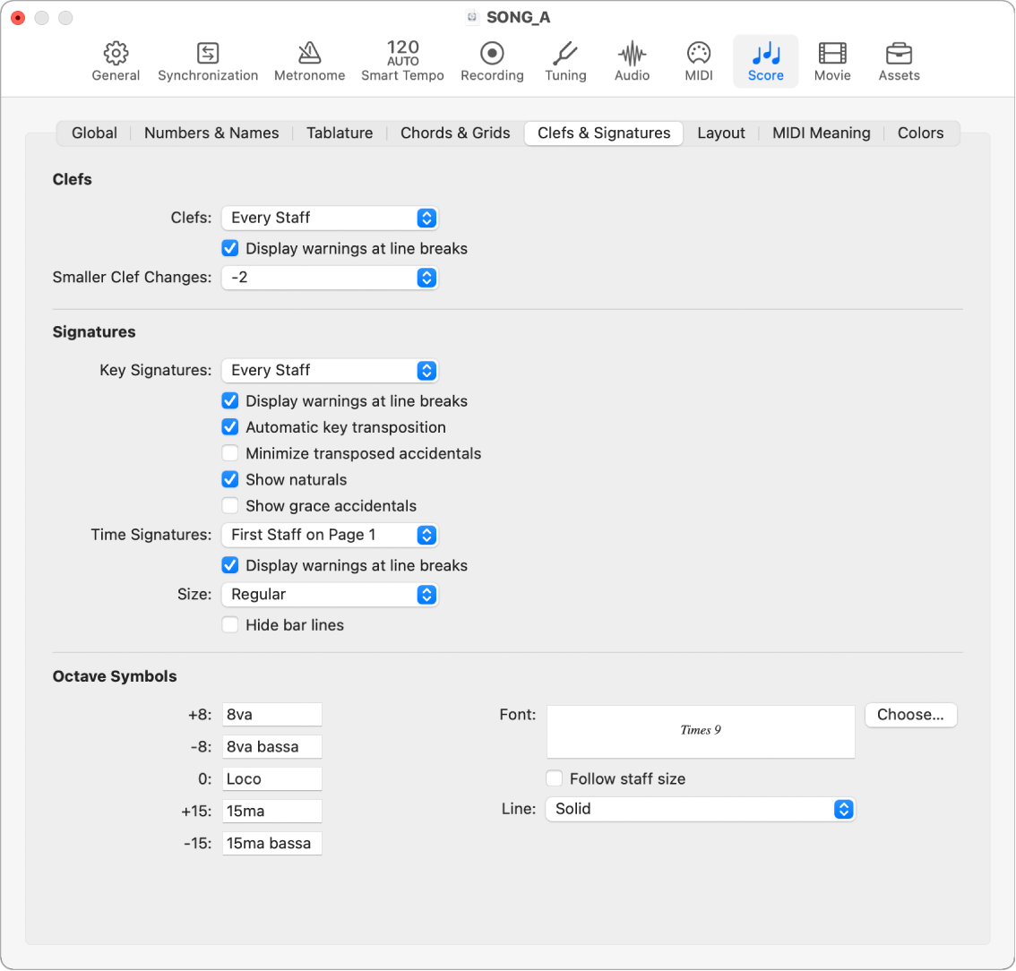
Task: Switch to the MIDI Meaning tab
Action: [x=821, y=133]
